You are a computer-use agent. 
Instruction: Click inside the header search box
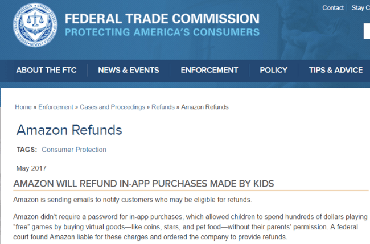click(367, 31)
